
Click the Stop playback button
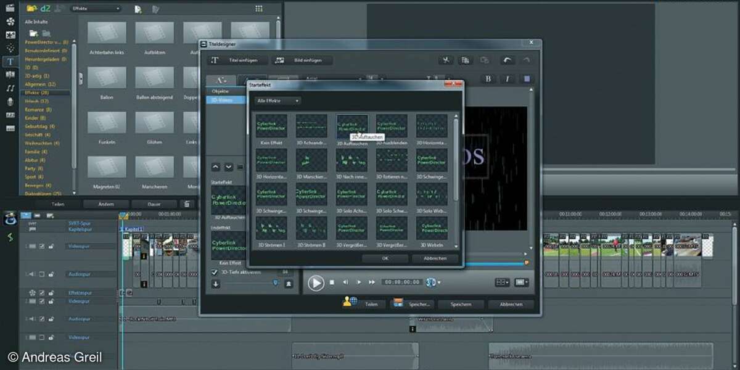coord(332,282)
